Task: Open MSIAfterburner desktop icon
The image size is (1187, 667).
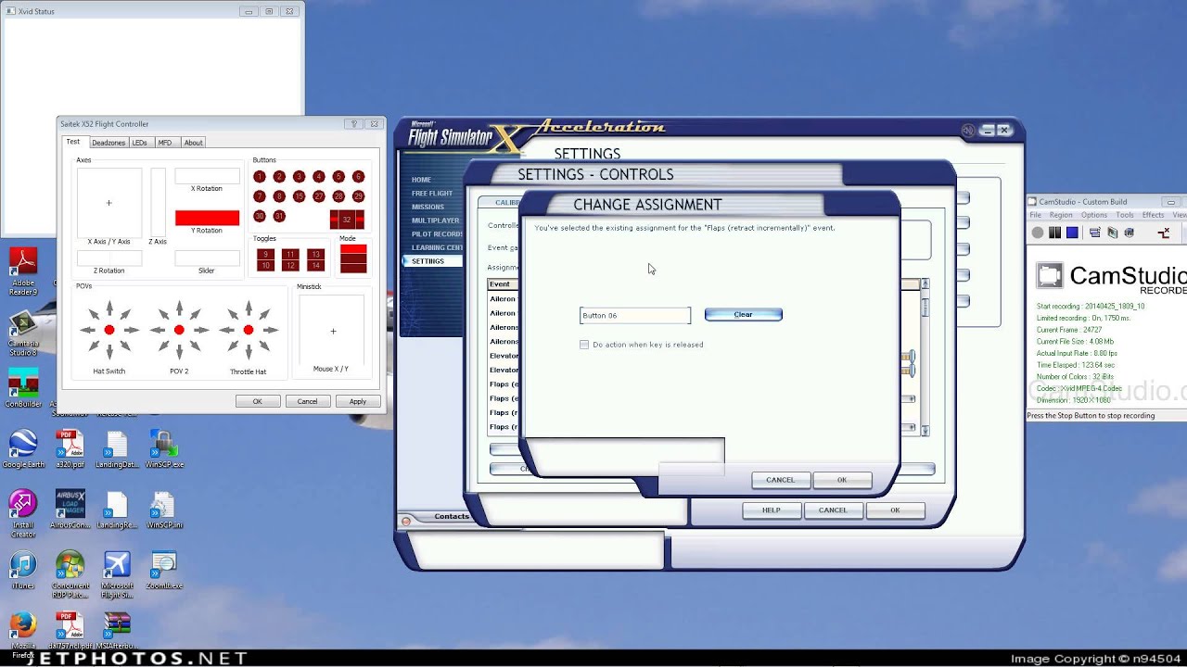Action: [117, 631]
